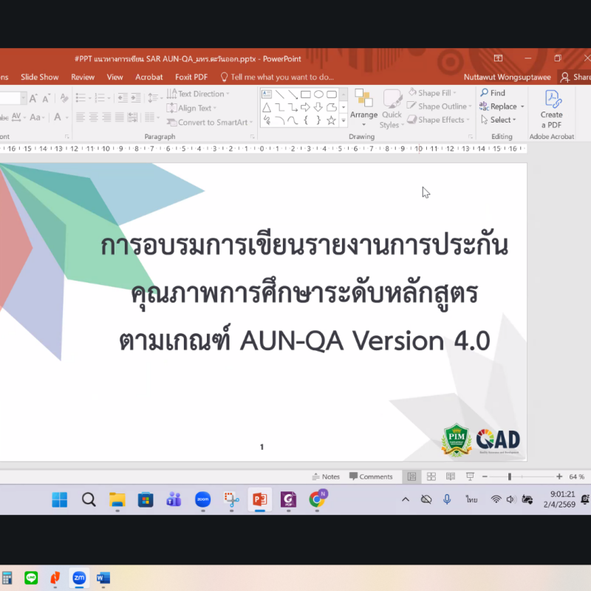Toggle the Notes pane in status bar
Screen dimensions: 591x591
point(326,476)
